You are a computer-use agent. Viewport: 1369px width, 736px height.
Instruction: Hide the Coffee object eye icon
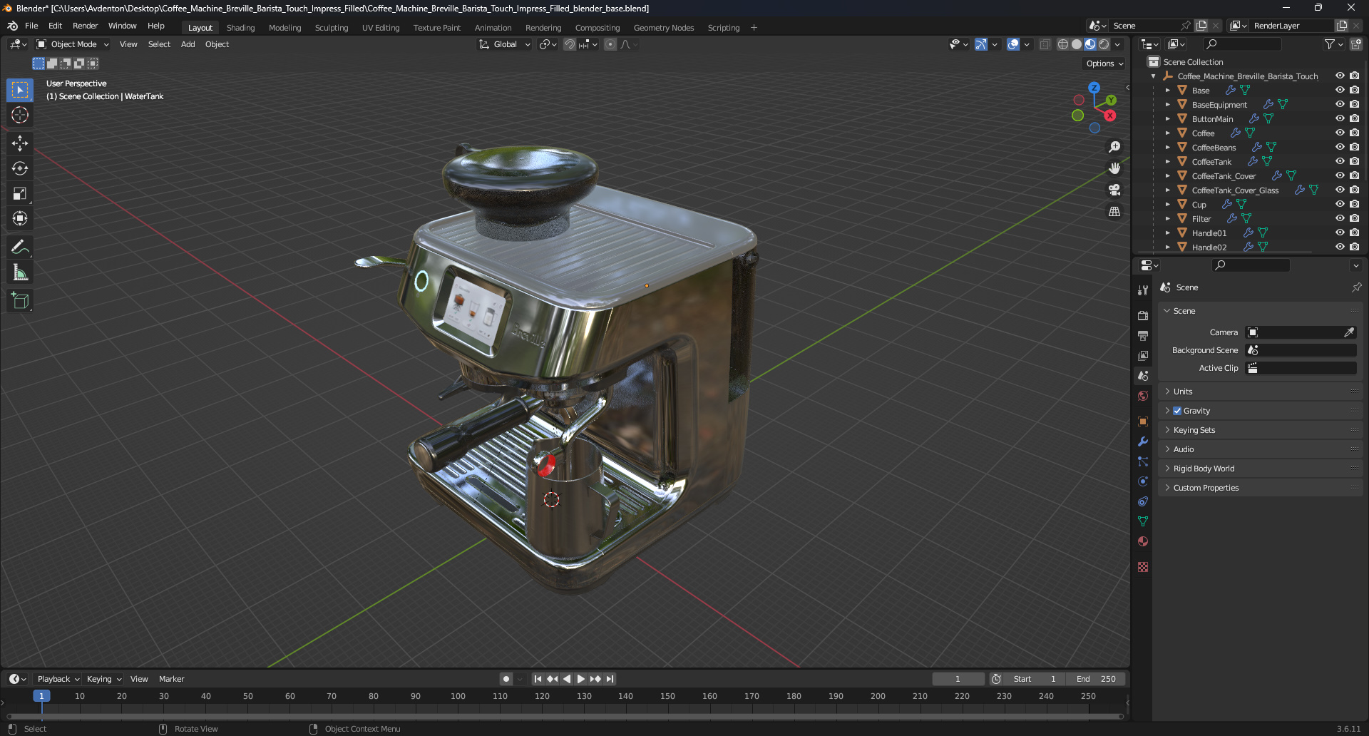1340,133
